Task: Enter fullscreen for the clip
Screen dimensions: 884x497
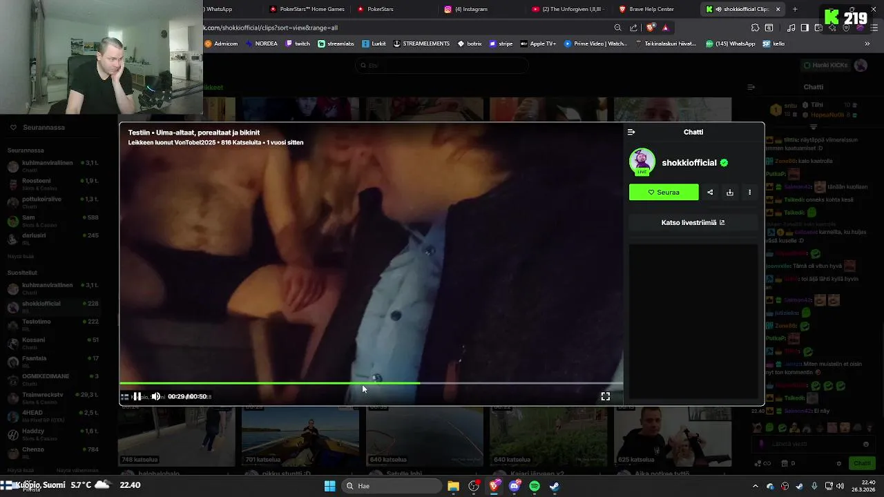Action: tap(605, 396)
